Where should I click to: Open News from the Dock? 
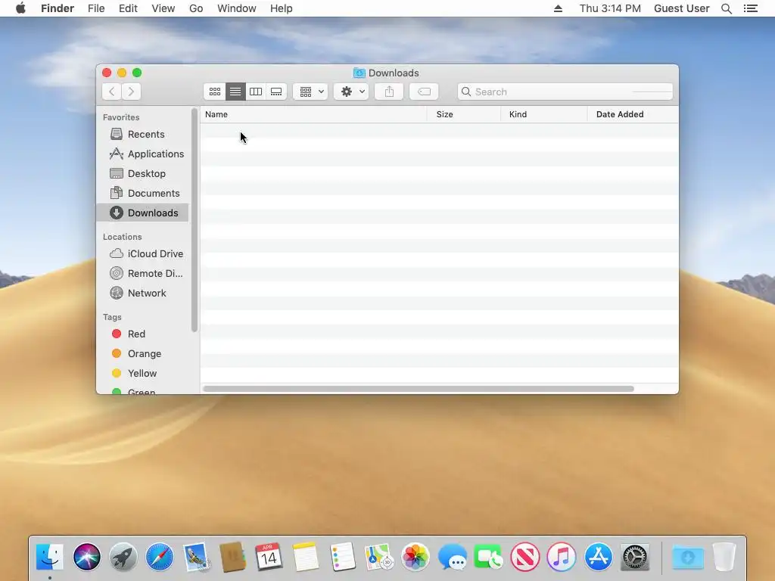(x=525, y=557)
